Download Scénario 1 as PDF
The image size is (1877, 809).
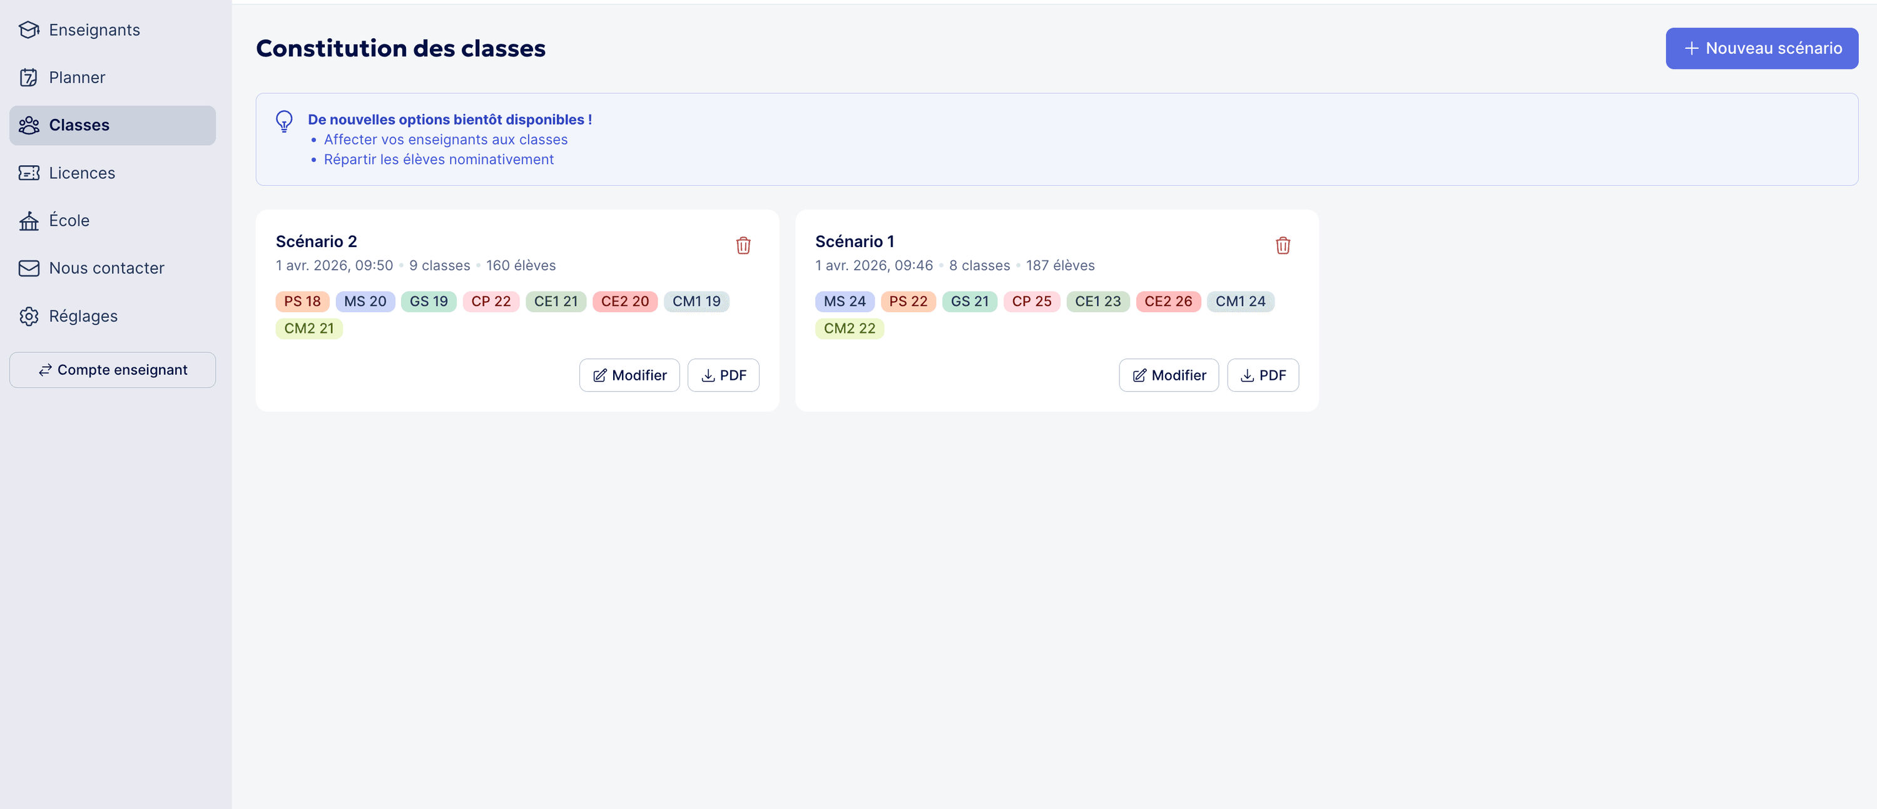point(1262,375)
